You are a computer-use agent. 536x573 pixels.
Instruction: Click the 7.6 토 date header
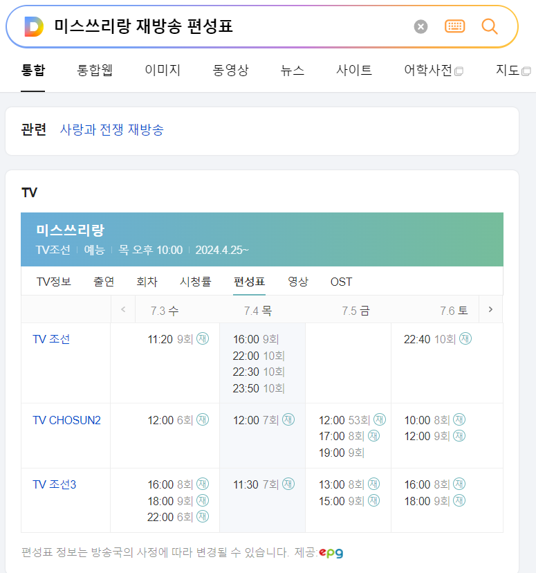[x=454, y=311]
